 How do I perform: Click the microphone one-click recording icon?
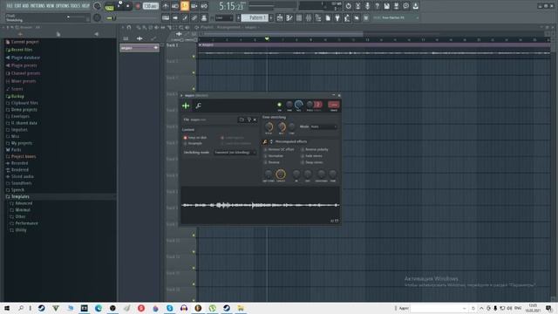click(x=368, y=6)
